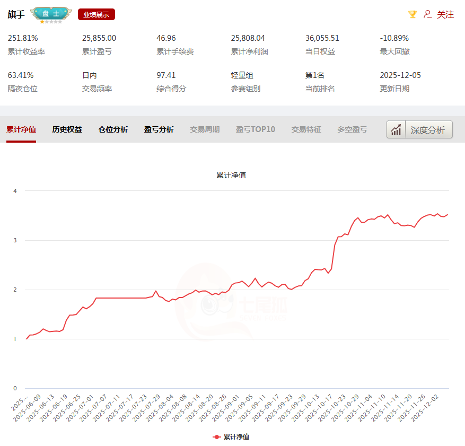Open the 盈亏TOP10 tab
This screenshot has width=465, height=446.
(256, 129)
